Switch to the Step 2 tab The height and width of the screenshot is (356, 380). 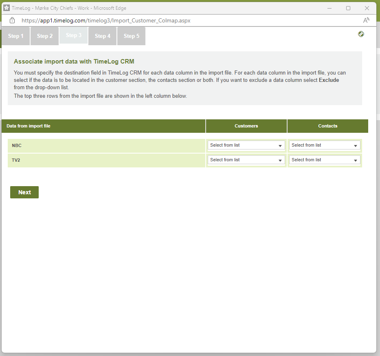[x=45, y=36]
